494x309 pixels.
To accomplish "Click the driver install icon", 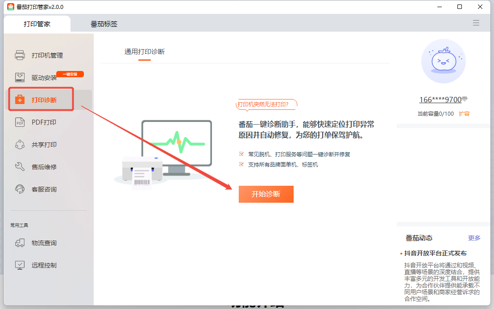I will 20,78.
